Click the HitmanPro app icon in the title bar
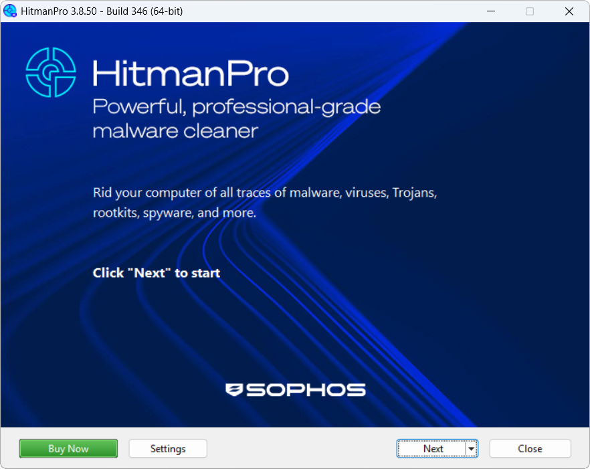The height and width of the screenshot is (469, 590). click(10, 11)
